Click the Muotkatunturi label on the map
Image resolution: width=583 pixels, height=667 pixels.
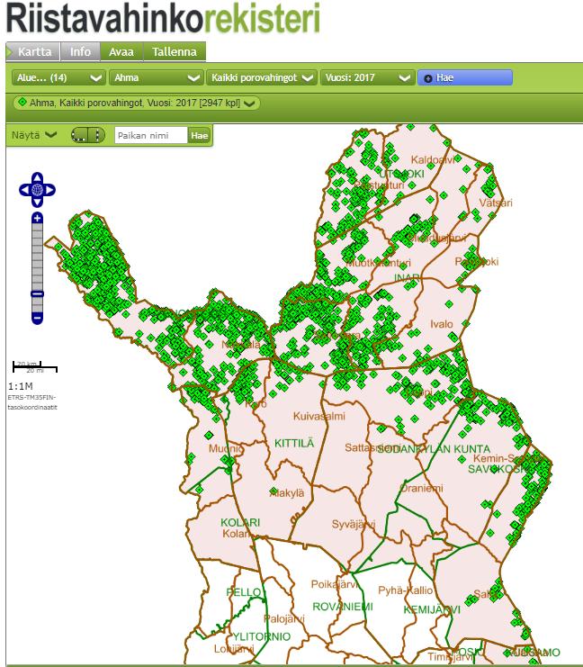[379, 264]
